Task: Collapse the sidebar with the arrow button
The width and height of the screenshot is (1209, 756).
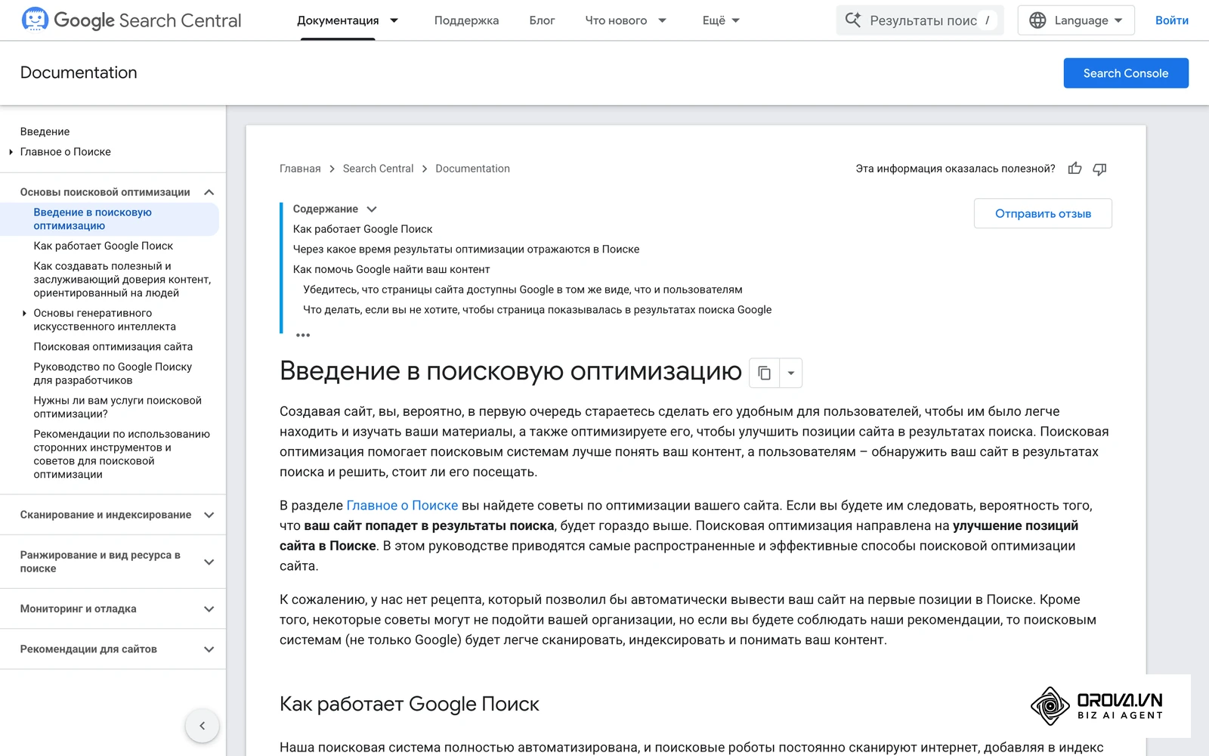Action: click(x=202, y=726)
